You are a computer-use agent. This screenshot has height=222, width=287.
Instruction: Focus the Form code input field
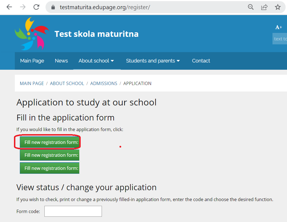[x=73, y=211]
